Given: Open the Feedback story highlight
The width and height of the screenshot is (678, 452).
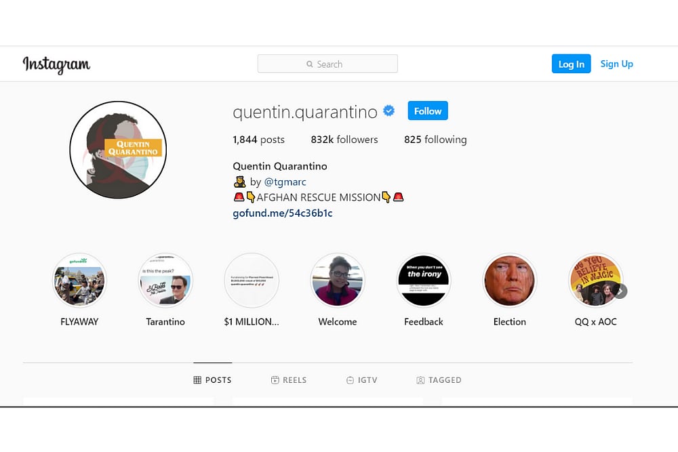Looking at the screenshot, I should (x=424, y=280).
